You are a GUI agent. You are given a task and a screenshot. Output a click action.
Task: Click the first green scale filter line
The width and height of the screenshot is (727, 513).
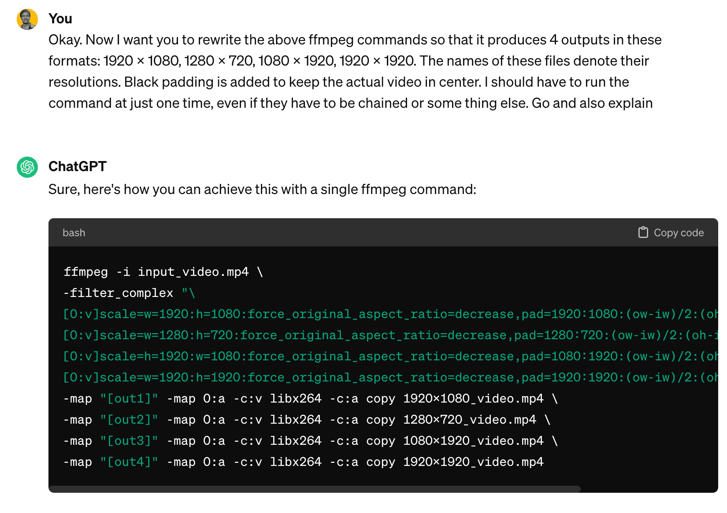point(308,314)
